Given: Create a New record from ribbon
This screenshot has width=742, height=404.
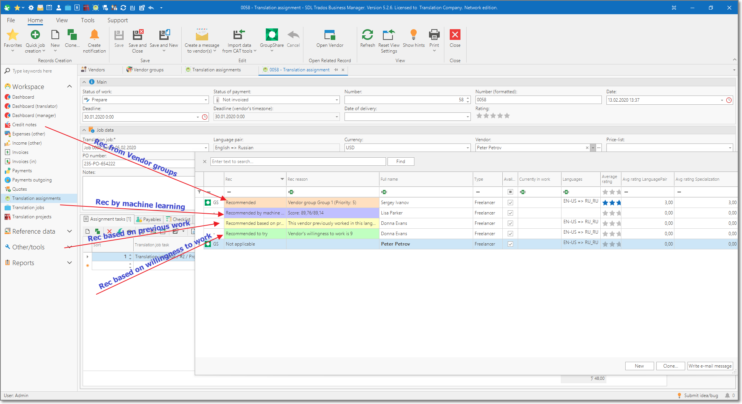Looking at the screenshot, I should tap(55, 40).
